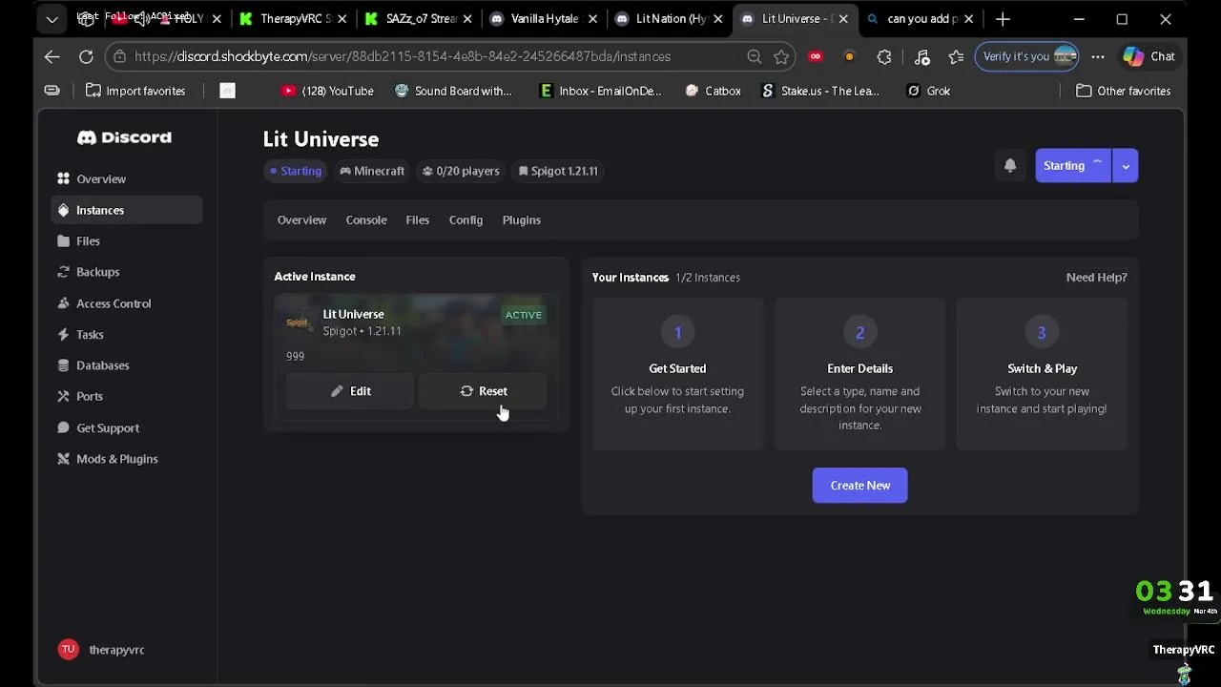Viewport: 1221px width, 687px height.
Task: Click the Spigot 1.21.11 header tag
Action: pos(558,171)
